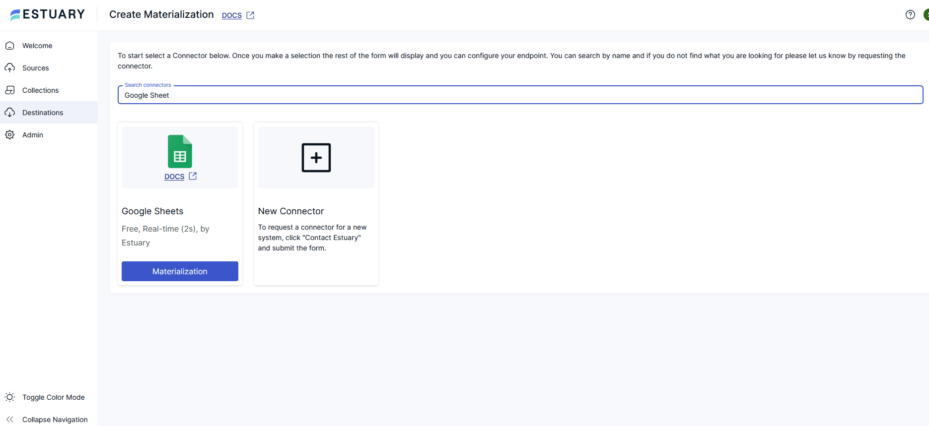Click the Estuary logo
Viewport: 929px width, 426px height.
point(48,14)
